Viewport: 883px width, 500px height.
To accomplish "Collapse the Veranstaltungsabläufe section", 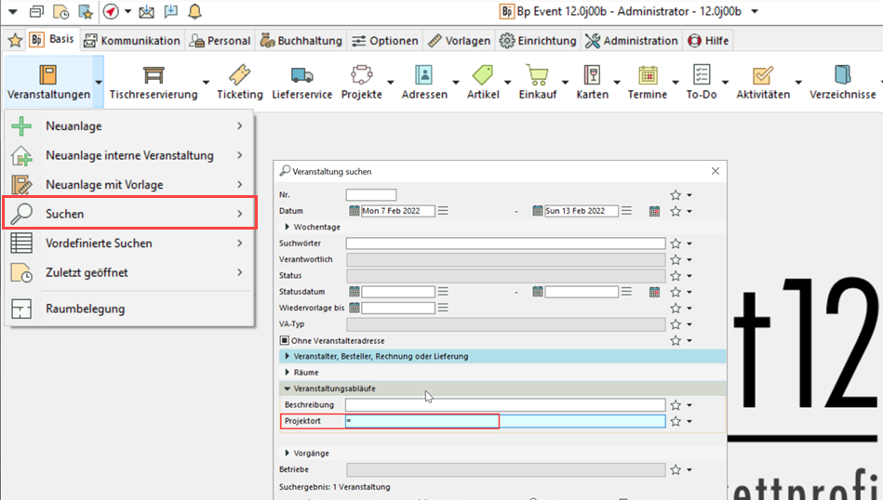I will (x=287, y=388).
